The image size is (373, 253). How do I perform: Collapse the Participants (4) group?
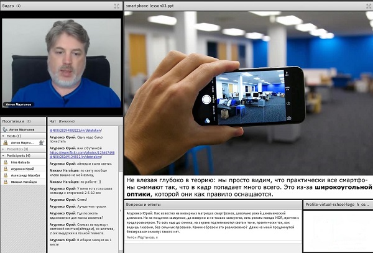tap(3, 155)
